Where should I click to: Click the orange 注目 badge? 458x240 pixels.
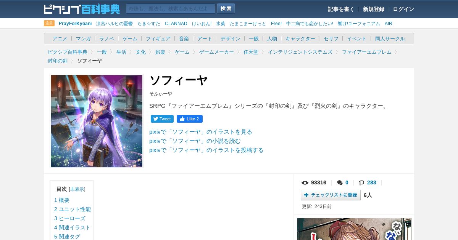coord(49,23)
